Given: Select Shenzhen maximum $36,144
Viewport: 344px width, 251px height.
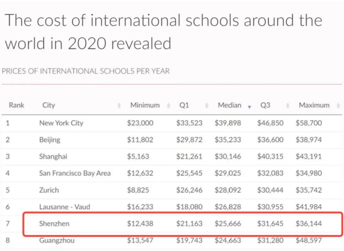Looking at the screenshot, I should click(309, 224).
